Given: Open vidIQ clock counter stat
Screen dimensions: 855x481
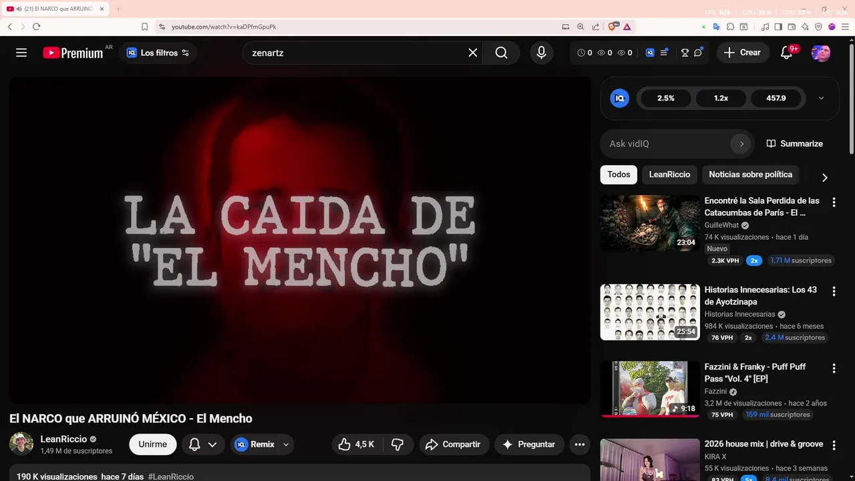Looking at the screenshot, I should click(584, 53).
